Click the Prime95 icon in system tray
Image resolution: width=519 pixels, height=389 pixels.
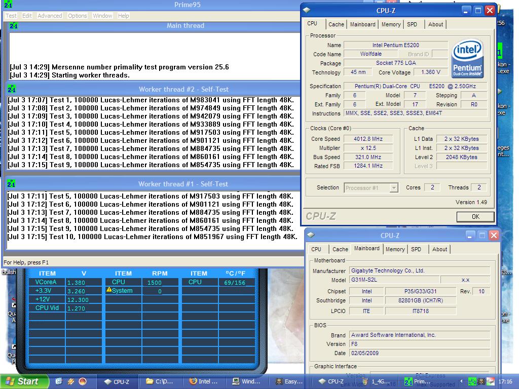[472, 381]
